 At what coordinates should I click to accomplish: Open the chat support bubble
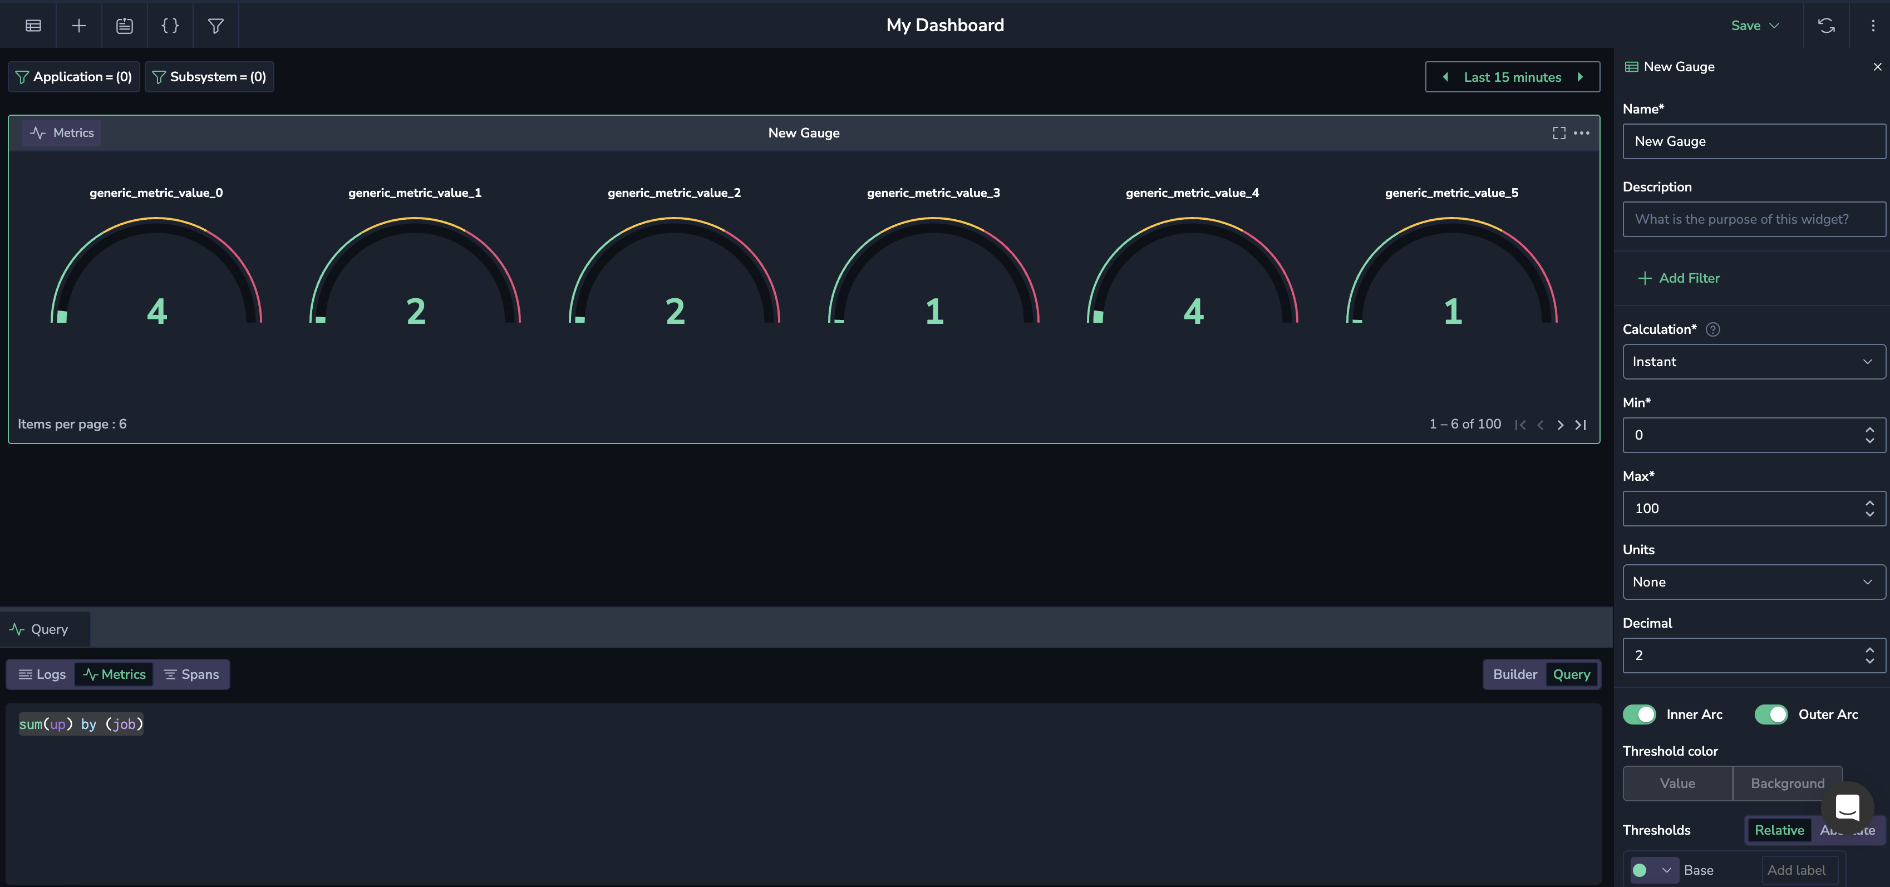[x=1847, y=807]
